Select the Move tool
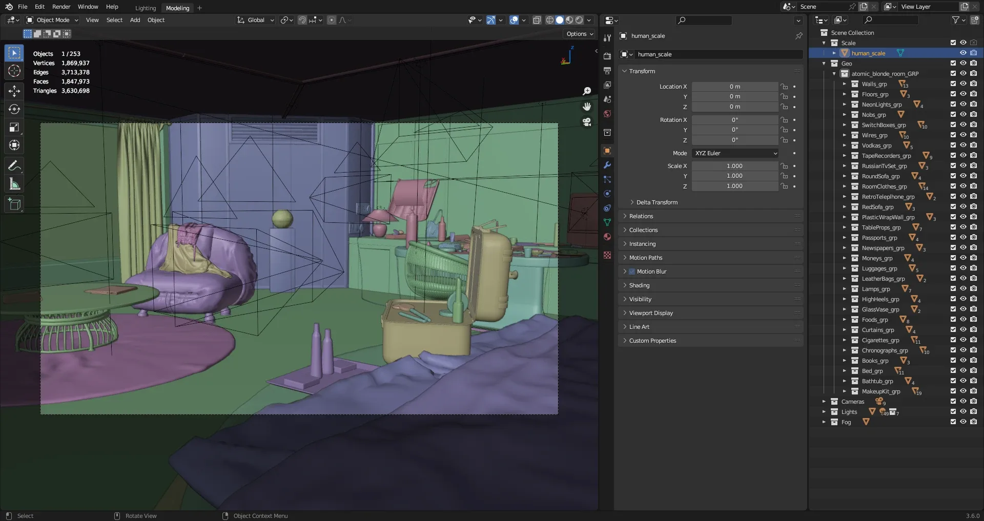Screen dimensions: 984x521 [x=14, y=91]
